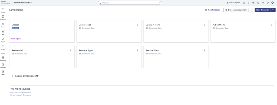Open the Classes dimension card
Screen dimensions: 277x105
point(42,31)
